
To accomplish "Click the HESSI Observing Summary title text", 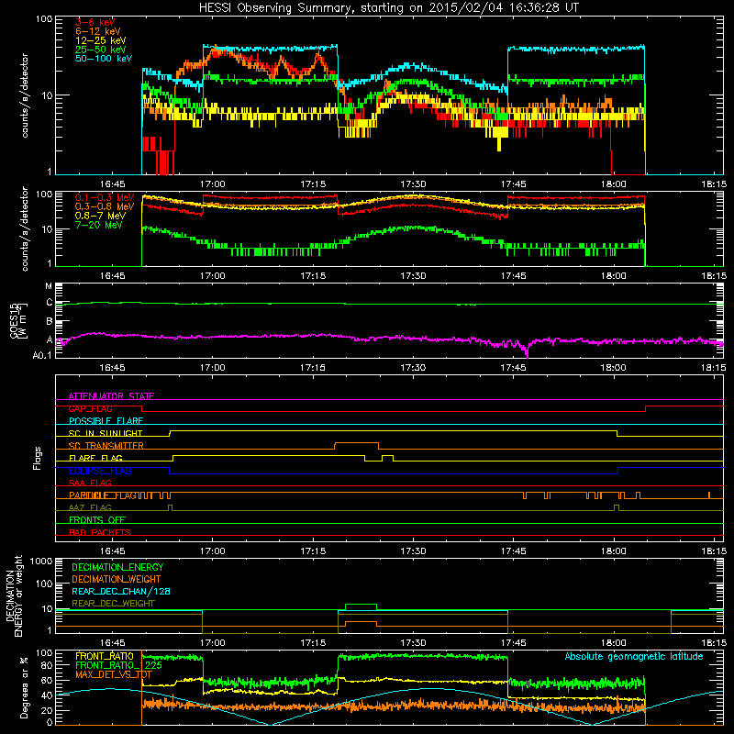I will click(388, 8).
